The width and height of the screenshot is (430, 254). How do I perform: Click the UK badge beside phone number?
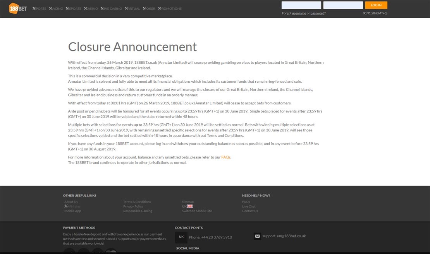pyautogui.click(x=181, y=237)
